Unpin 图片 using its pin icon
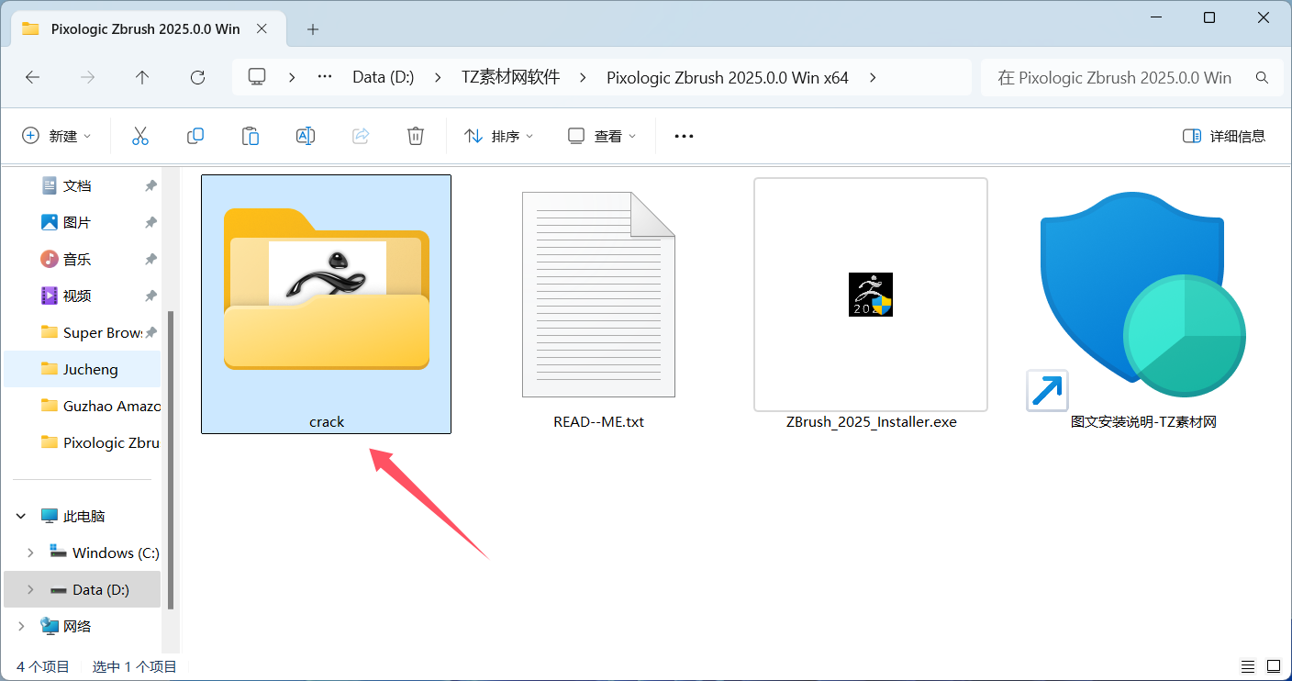Image resolution: width=1292 pixels, height=681 pixels. pyautogui.click(x=150, y=222)
